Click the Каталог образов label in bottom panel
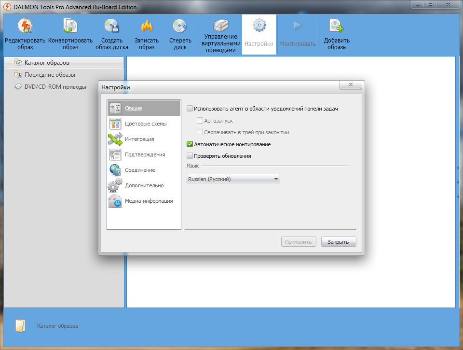 pos(57,326)
